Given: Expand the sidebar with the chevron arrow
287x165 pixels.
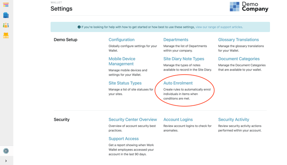Looking at the screenshot, I should (x=6, y=161).
